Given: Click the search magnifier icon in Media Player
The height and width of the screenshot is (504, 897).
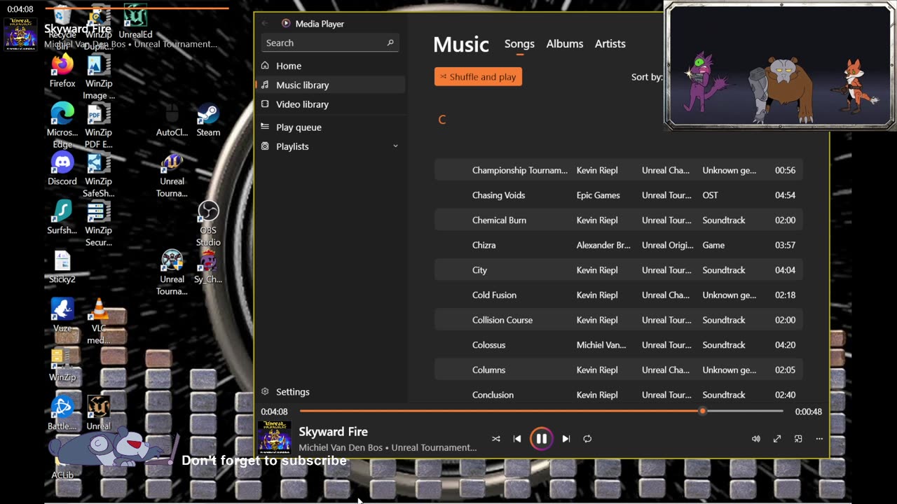Looking at the screenshot, I should pyautogui.click(x=390, y=43).
